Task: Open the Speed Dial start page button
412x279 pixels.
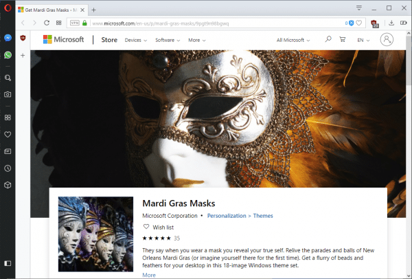Action: click(x=59, y=23)
